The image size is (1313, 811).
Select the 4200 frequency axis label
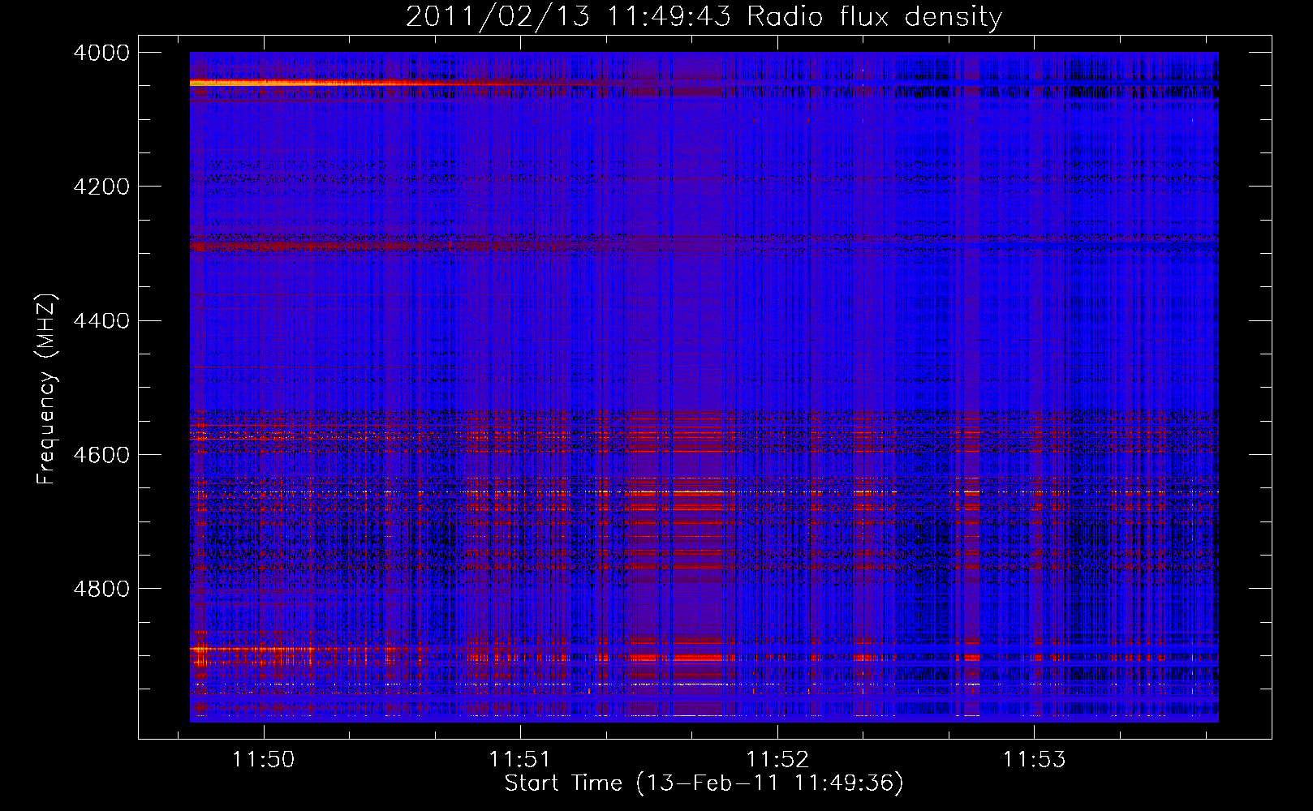point(101,187)
